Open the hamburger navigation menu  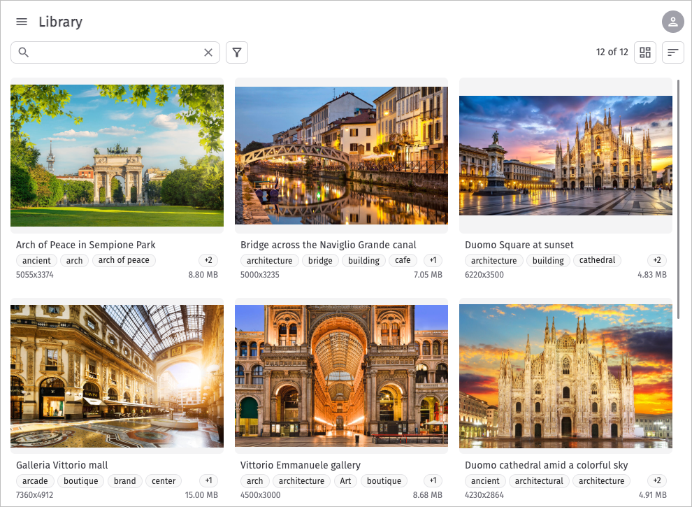tap(22, 22)
